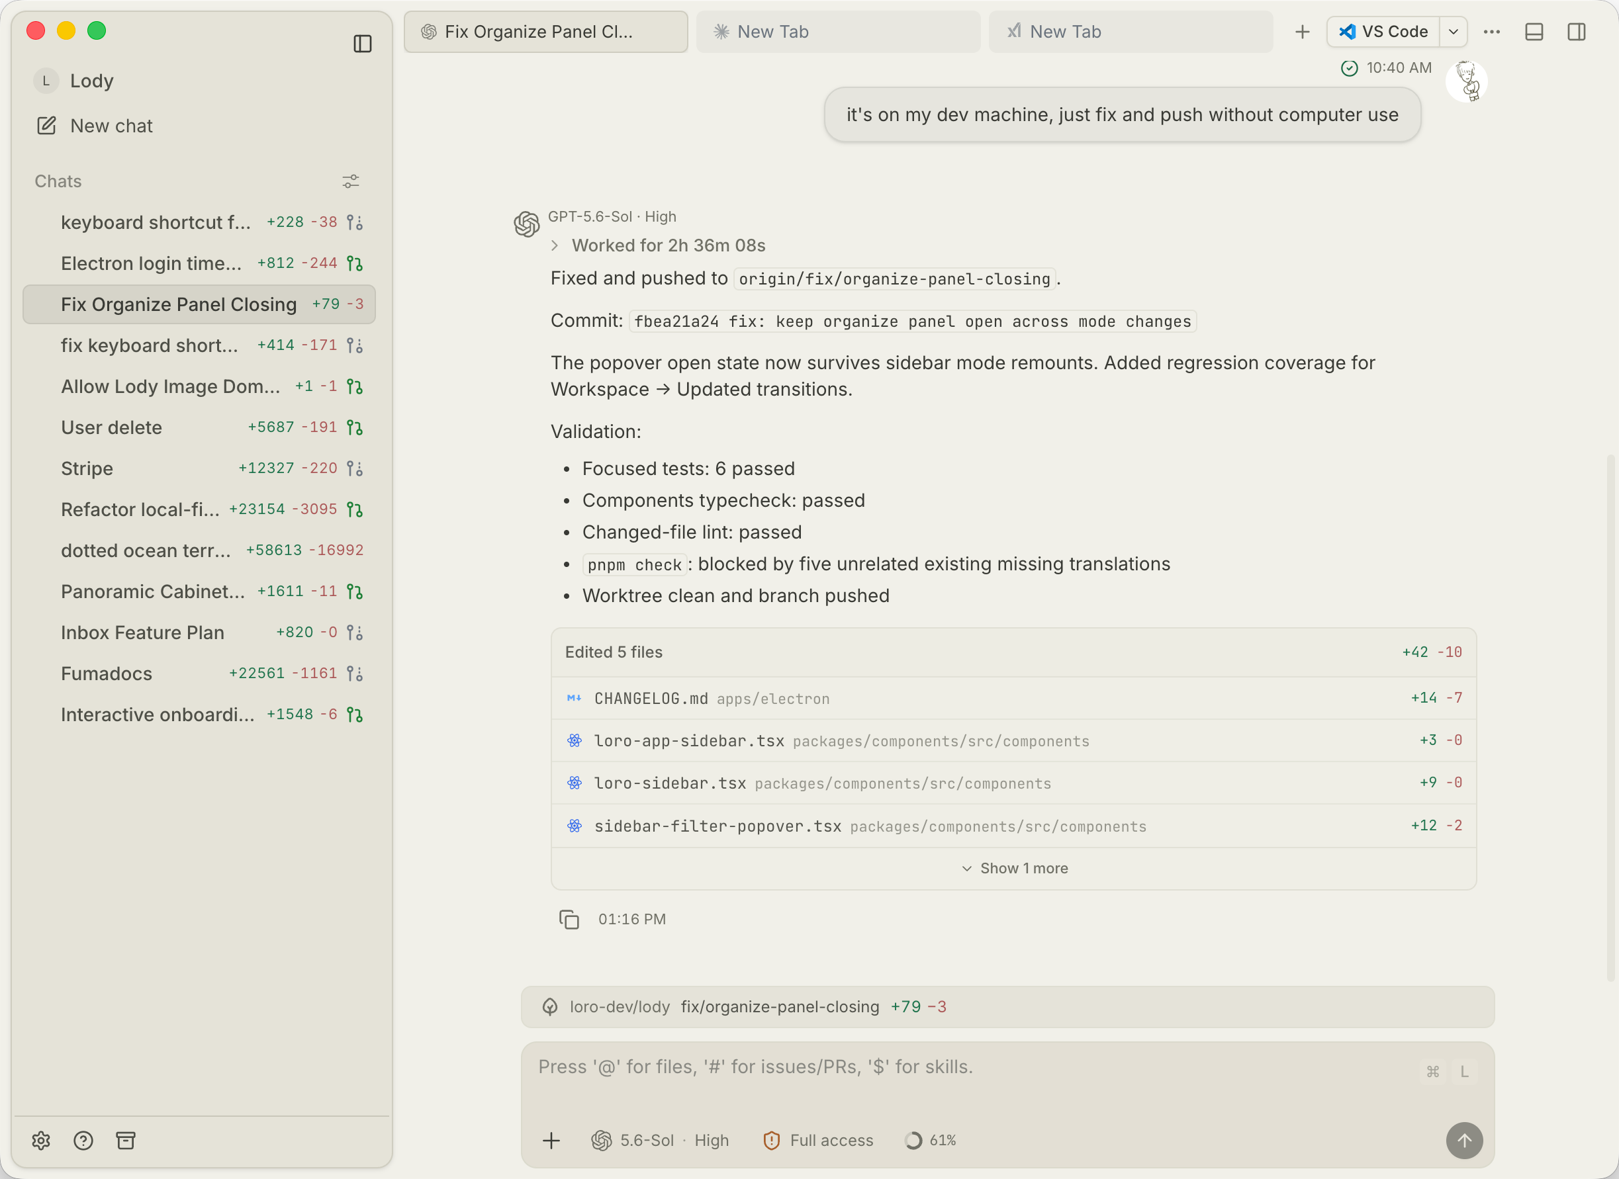Click the fix/organize-panel-closing branch label
Image resolution: width=1619 pixels, height=1179 pixels.
tap(780, 1007)
